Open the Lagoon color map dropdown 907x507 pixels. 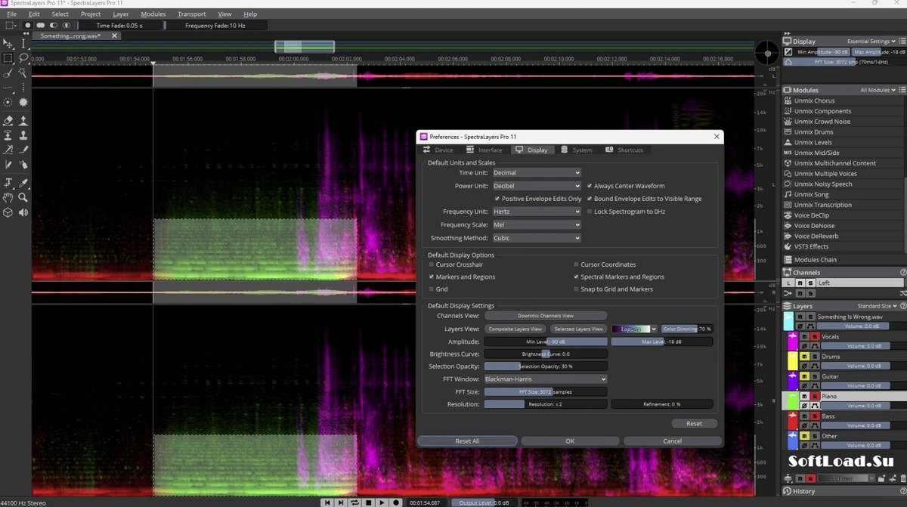(635, 329)
